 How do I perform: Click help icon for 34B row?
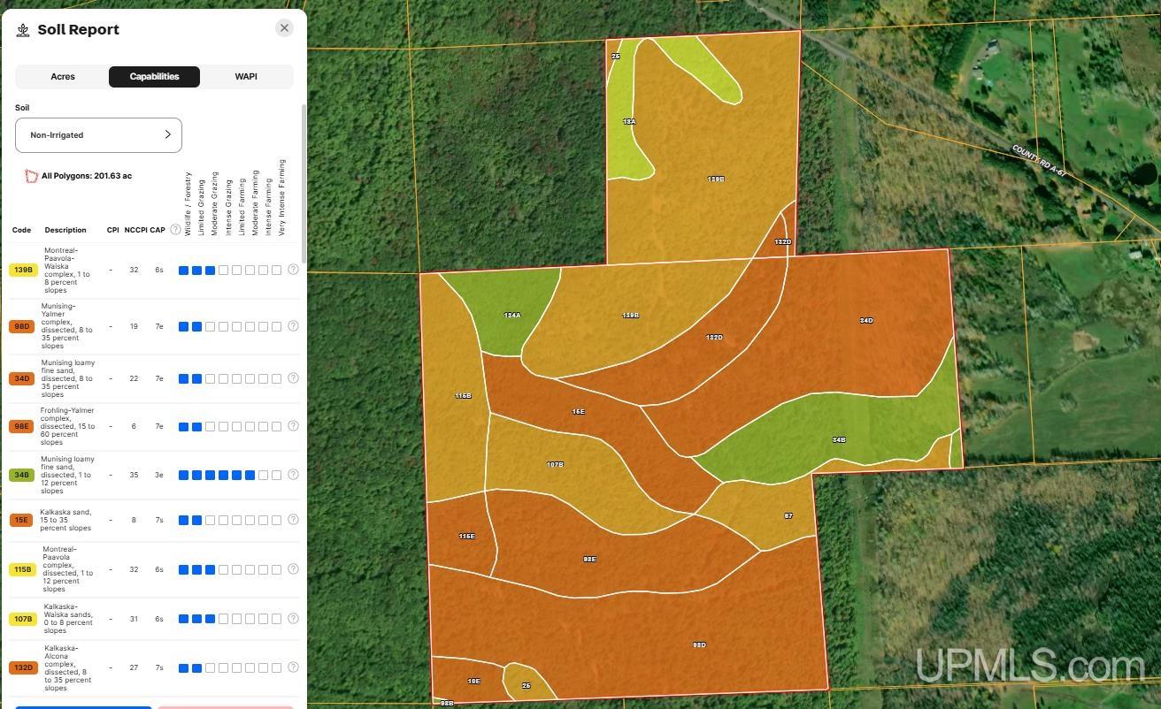293,475
